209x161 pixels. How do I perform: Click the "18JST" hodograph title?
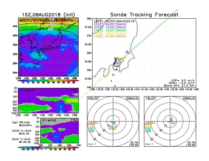pos(151,98)
